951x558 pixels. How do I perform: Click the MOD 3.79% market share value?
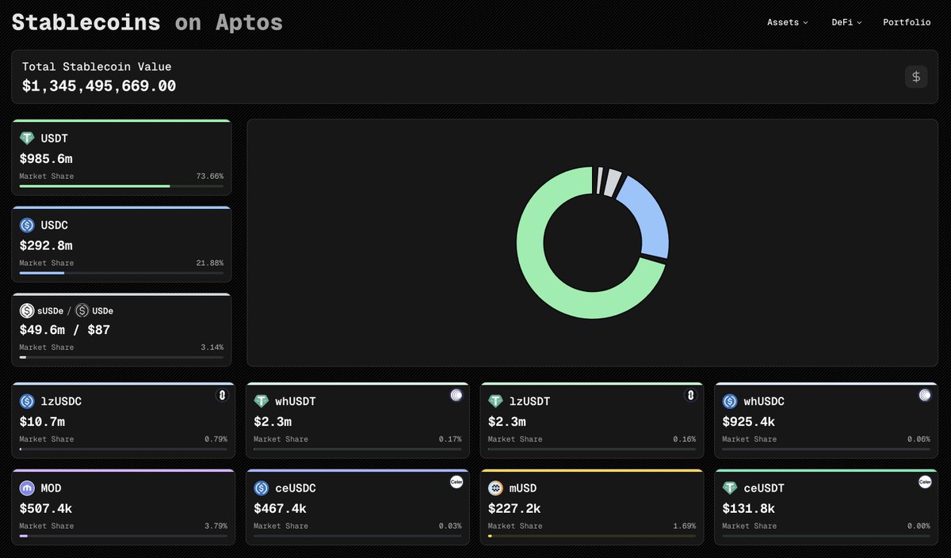click(x=216, y=526)
